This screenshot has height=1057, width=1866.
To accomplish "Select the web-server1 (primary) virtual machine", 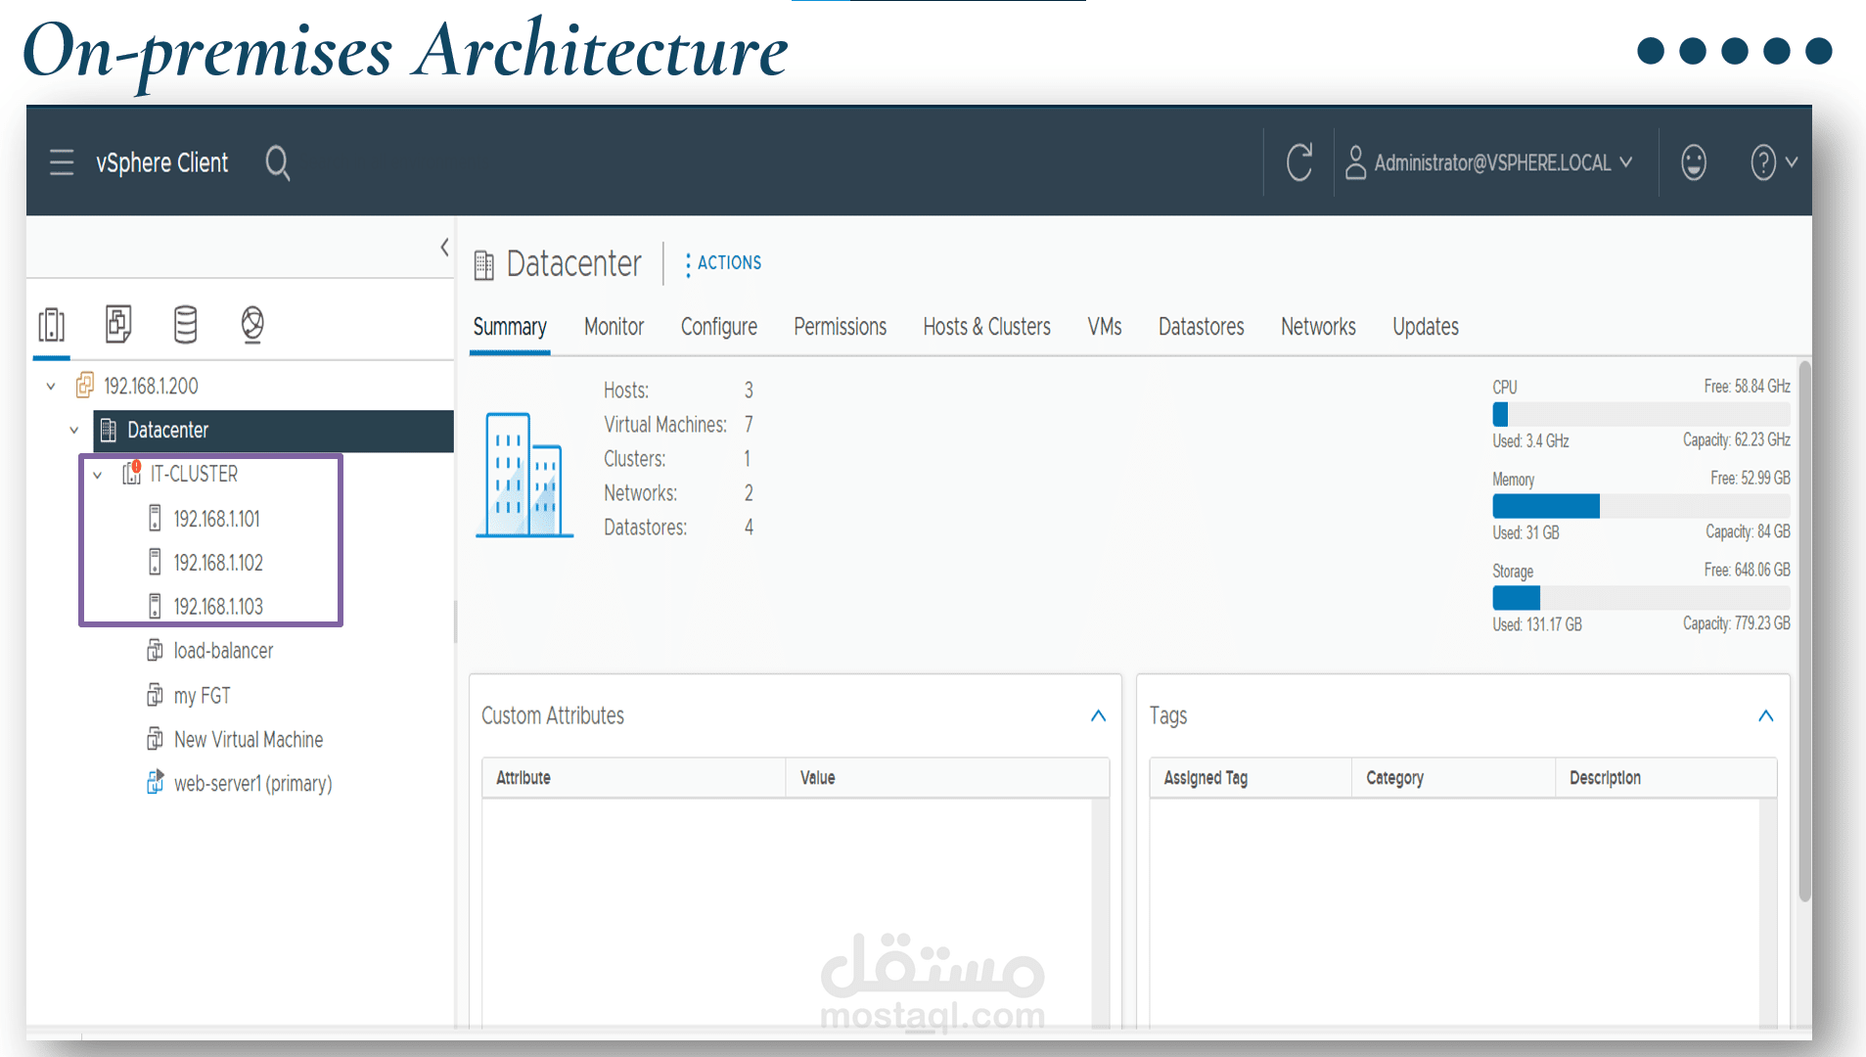I will (x=252, y=784).
